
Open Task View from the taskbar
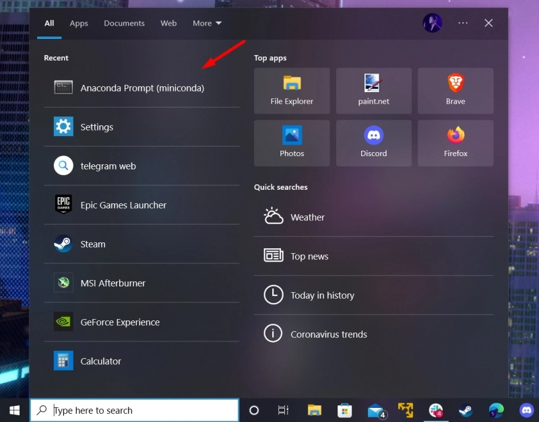[x=283, y=411]
